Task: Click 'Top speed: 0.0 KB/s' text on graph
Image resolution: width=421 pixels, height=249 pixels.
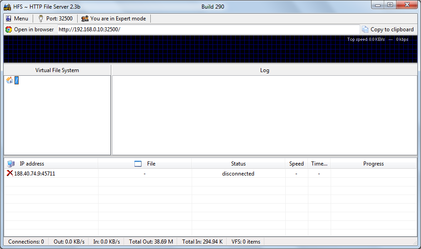Action: [366, 39]
